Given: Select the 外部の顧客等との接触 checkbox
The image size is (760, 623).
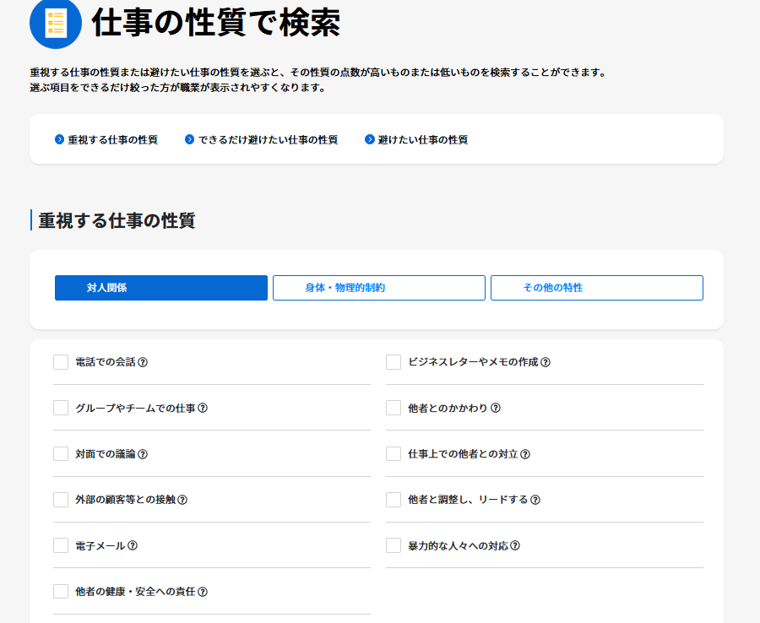Looking at the screenshot, I should coord(61,500).
